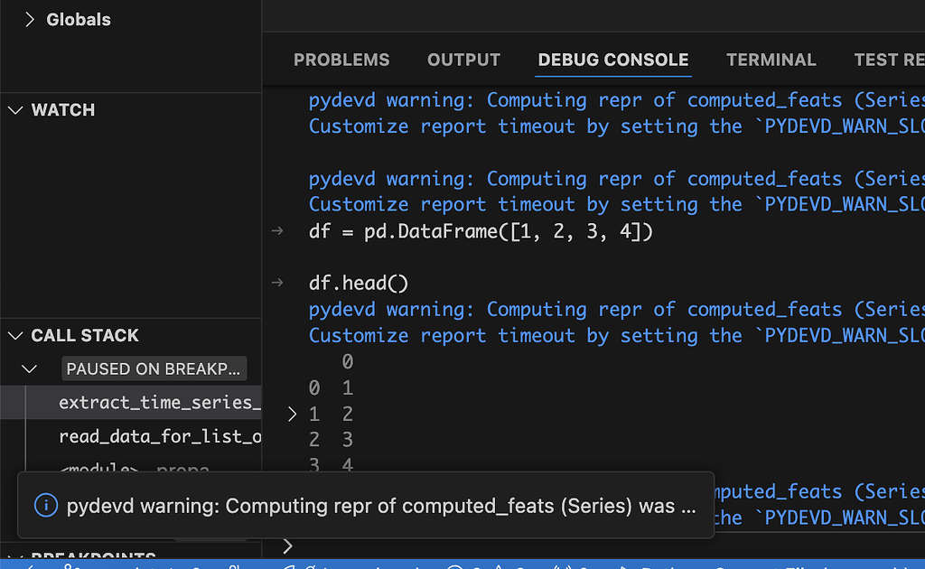Click the arrow marker beside df.head()
The image size is (925, 569).
[276, 282]
